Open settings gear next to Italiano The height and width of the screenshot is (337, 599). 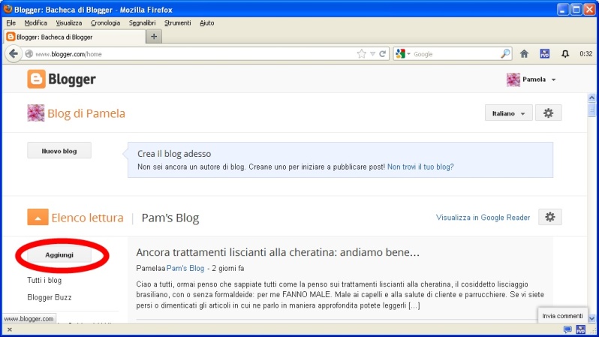pos(548,113)
